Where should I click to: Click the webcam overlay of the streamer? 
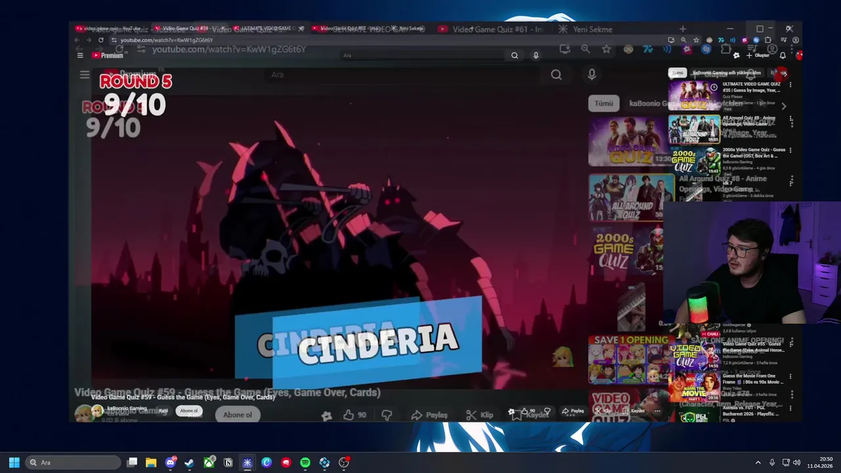point(752,263)
